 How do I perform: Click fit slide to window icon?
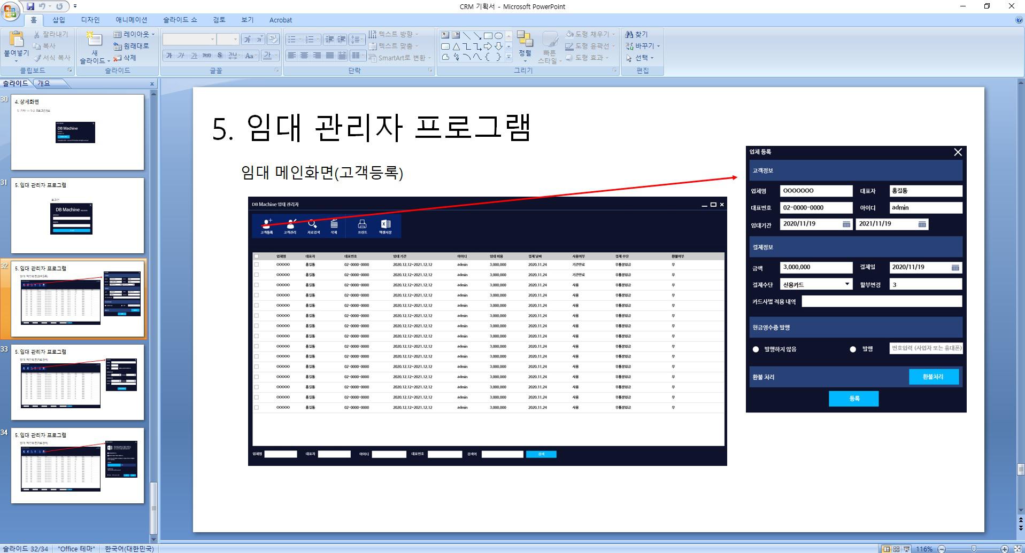1018,549
